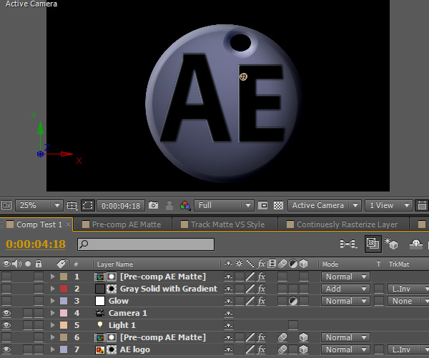The height and width of the screenshot is (358, 429).
Task: Enable the 3D layer switch for Light 1
Action: (x=293, y=326)
